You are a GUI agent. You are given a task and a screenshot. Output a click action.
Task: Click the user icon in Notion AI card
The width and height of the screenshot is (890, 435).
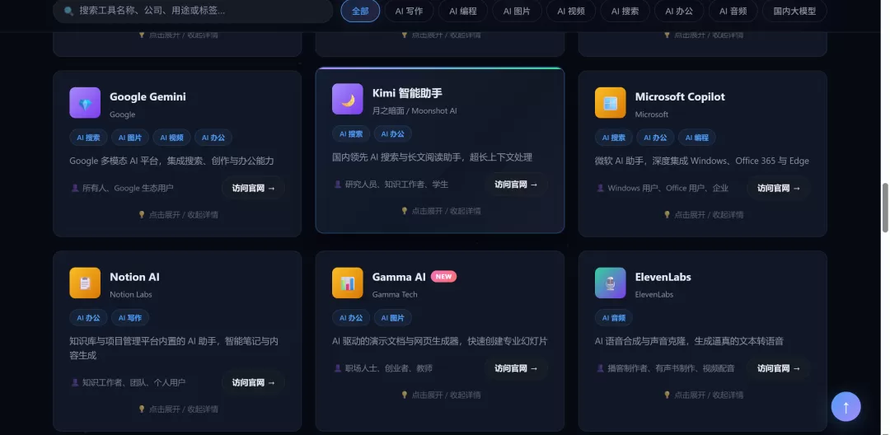click(x=75, y=383)
